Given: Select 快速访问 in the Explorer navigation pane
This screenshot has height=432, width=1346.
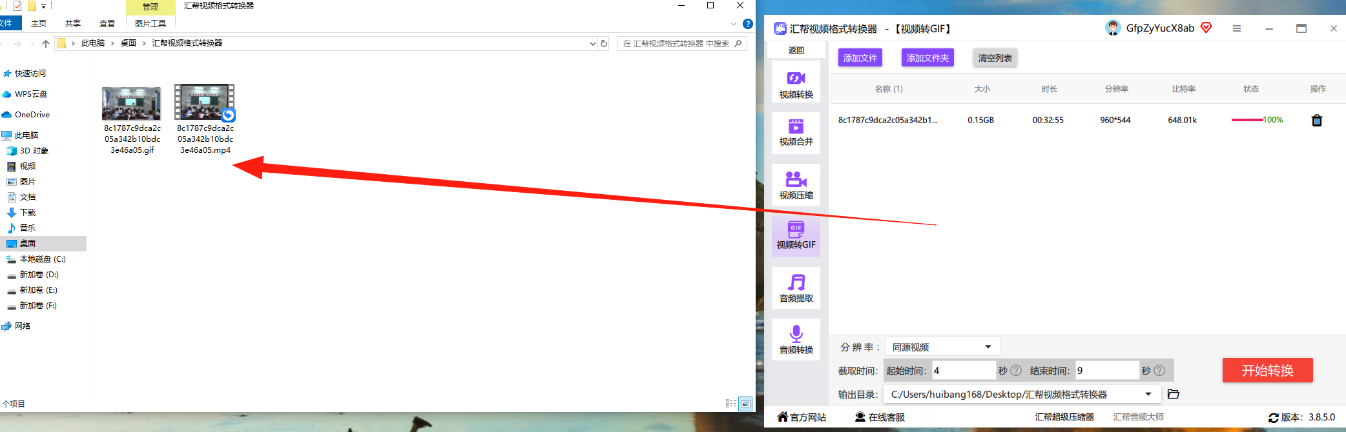Looking at the screenshot, I should 30,74.
